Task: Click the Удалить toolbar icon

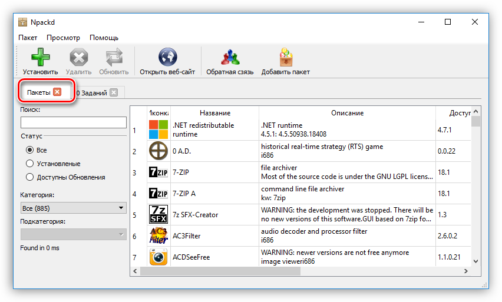Action: click(x=78, y=58)
